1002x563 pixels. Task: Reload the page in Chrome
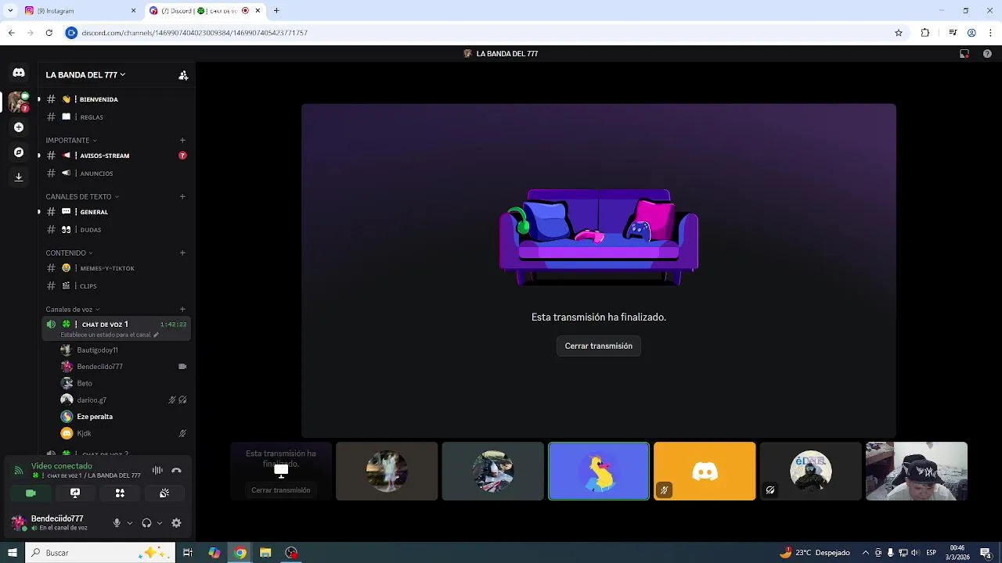[49, 33]
